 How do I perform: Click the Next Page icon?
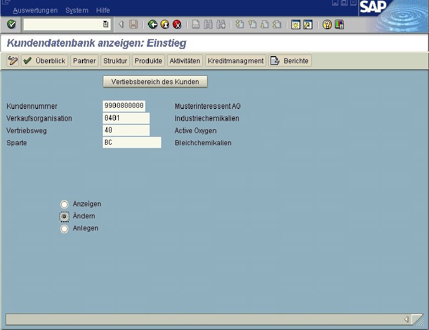coord(265,25)
